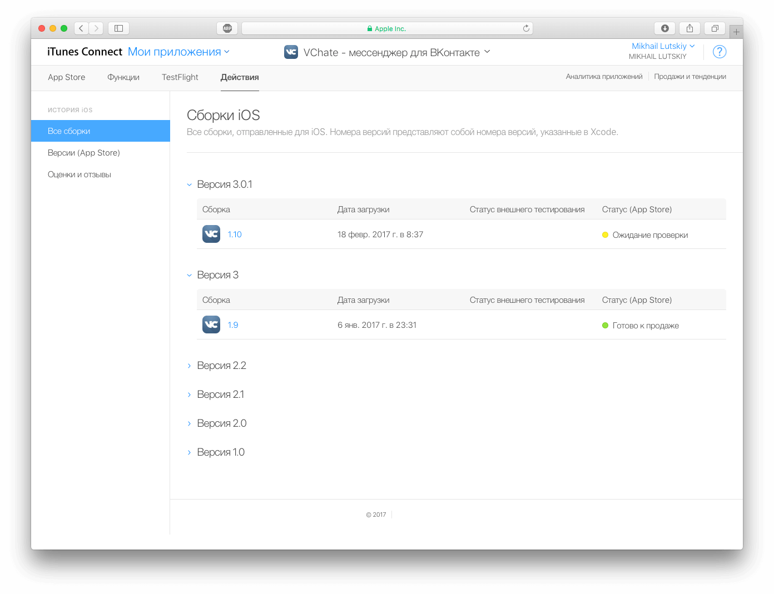Image resolution: width=774 pixels, height=594 pixels.
Task: Open Аналитика приложений link
Action: 604,77
